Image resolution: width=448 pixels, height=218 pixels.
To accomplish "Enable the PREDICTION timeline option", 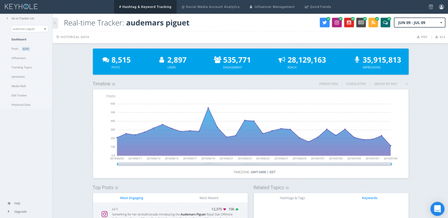I will coord(329,84).
